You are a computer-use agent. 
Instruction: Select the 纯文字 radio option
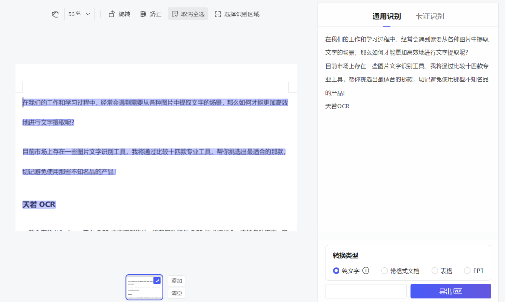coord(336,271)
